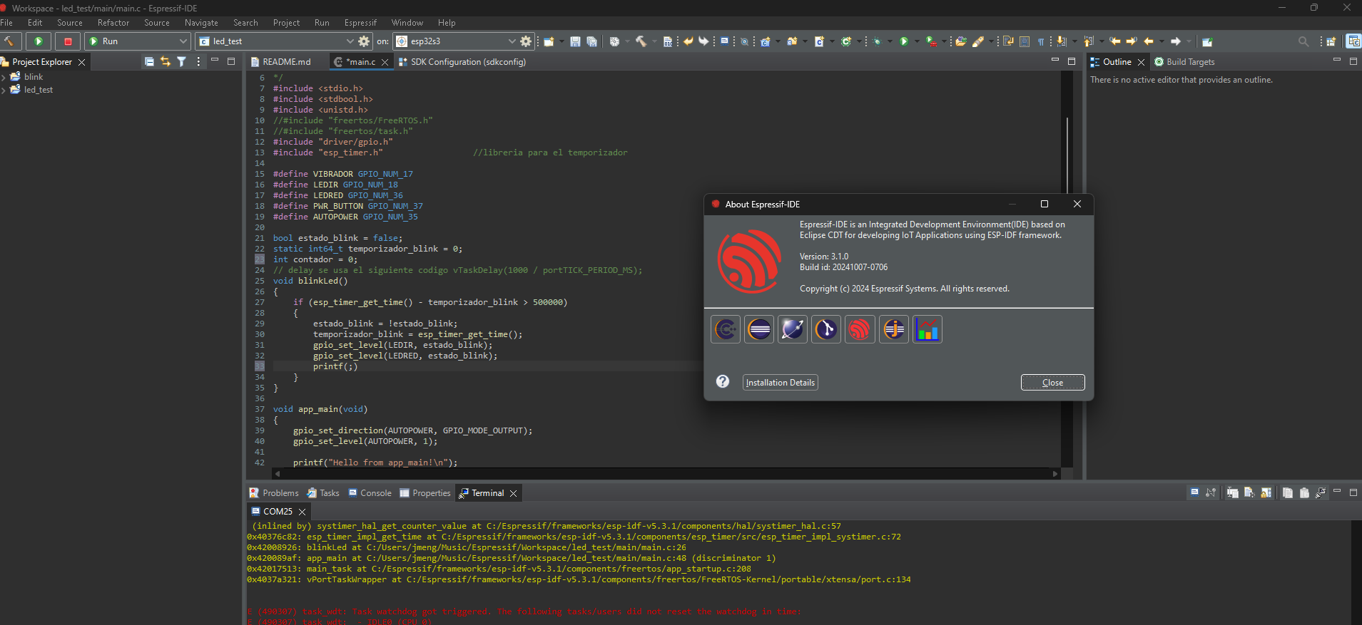Stop the running launch with red square
1362x625 pixels.
[x=68, y=41]
